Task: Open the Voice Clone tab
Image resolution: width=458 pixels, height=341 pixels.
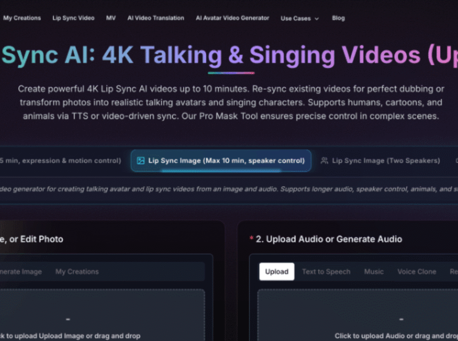Action: 416,272
